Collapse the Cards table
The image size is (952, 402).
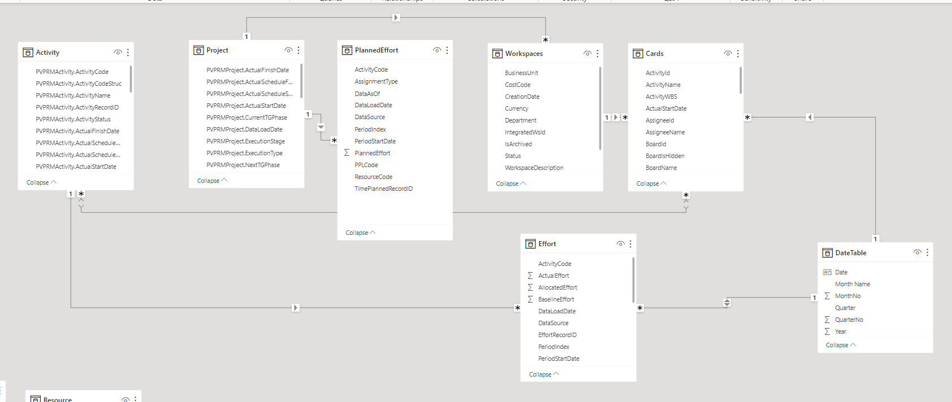click(x=651, y=183)
